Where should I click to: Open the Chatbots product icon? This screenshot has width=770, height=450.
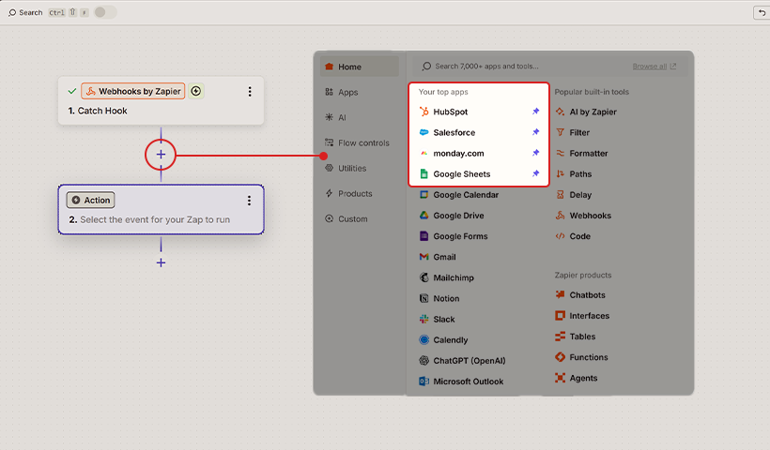tap(561, 295)
